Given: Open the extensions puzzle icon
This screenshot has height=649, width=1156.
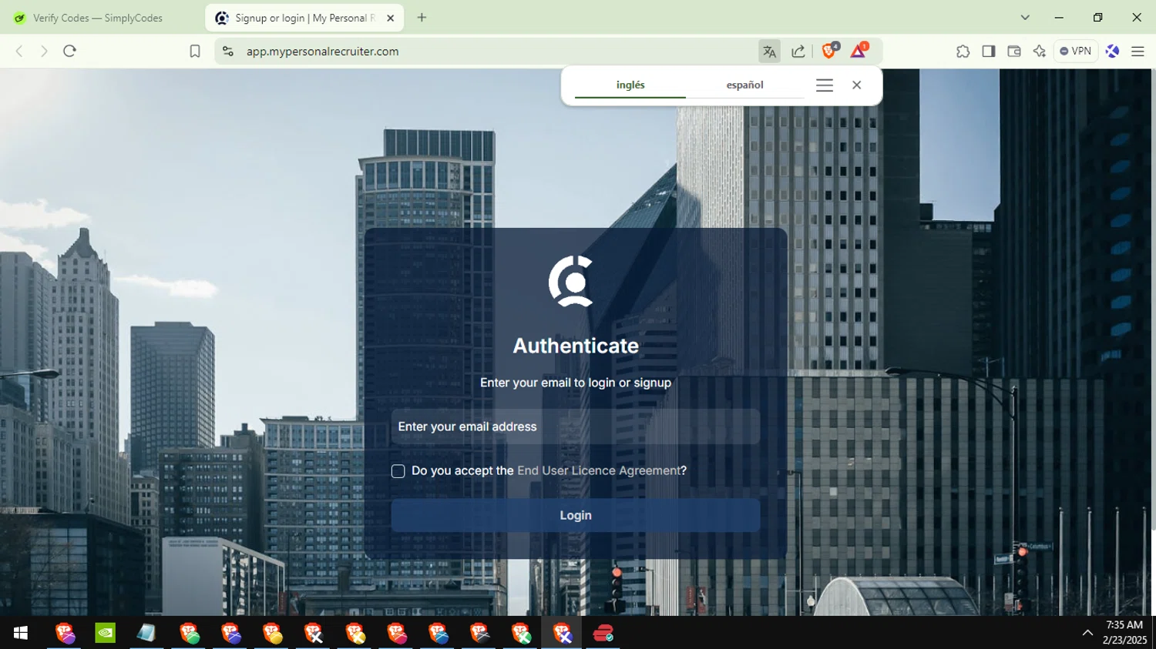Looking at the screenshot, I should 963,52.
